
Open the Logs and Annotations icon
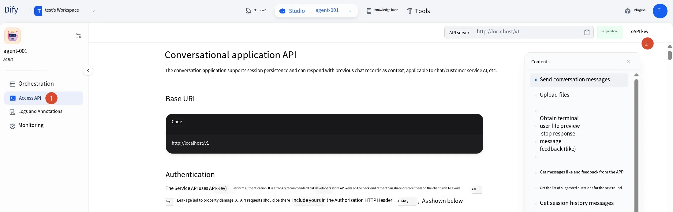[12, 112]
